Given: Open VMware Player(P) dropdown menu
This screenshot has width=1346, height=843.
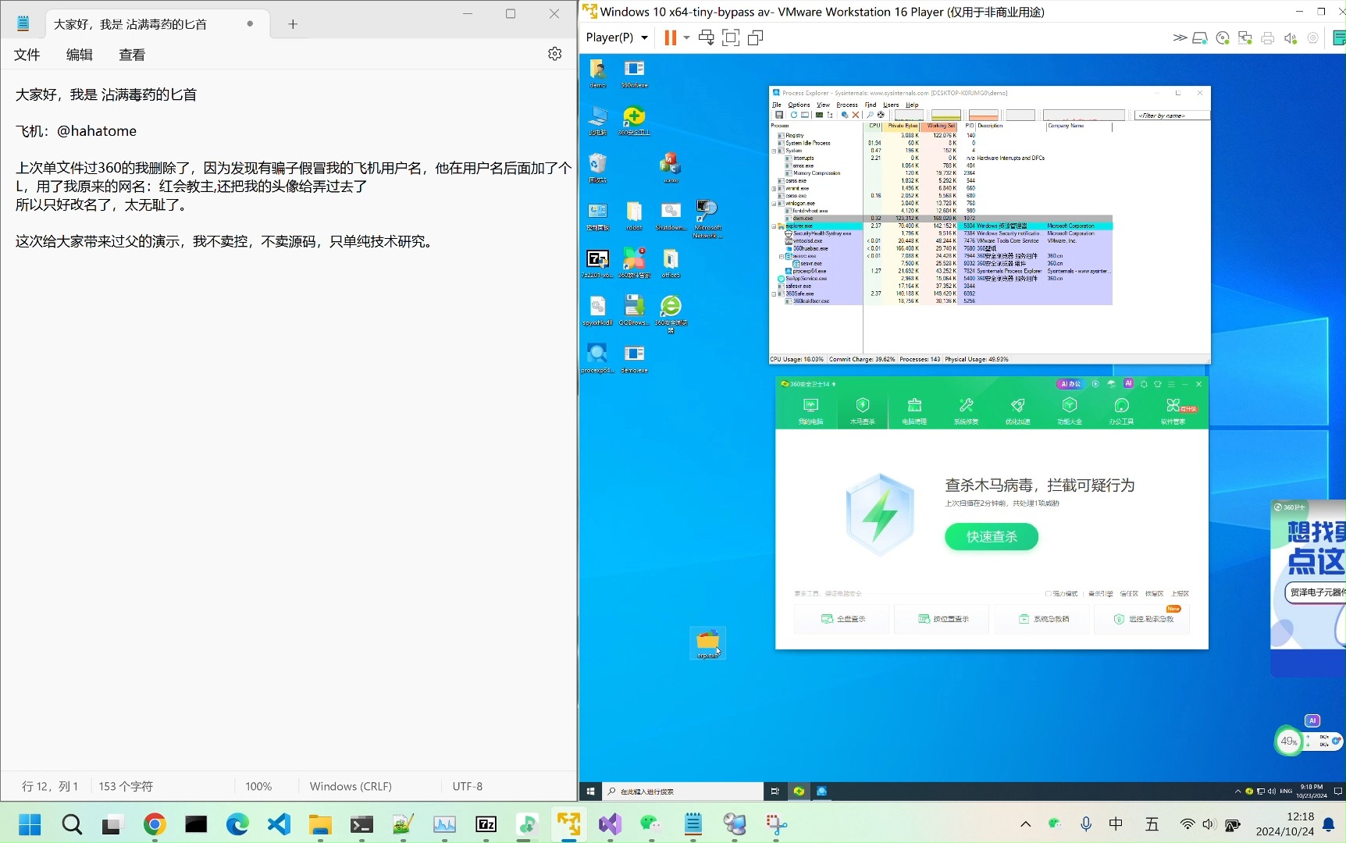Looking at the screenshot, I should (617, 37).
